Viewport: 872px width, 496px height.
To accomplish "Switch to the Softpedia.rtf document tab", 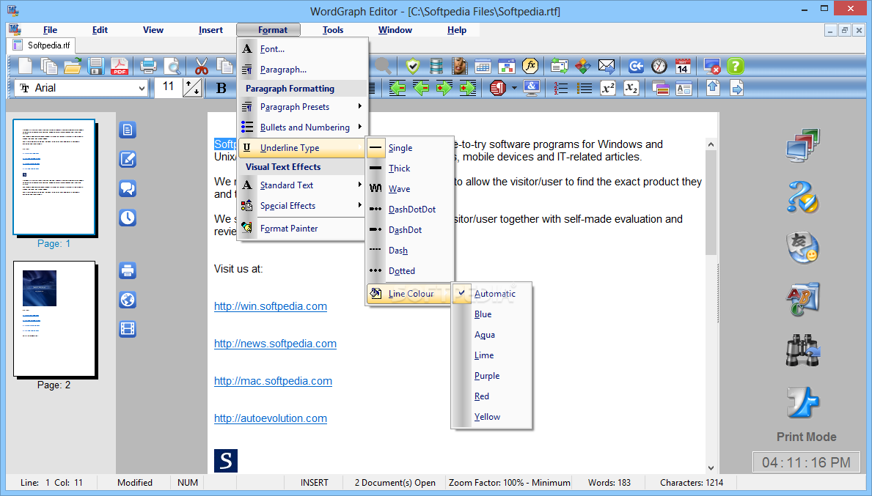I will tap(43, 45).
